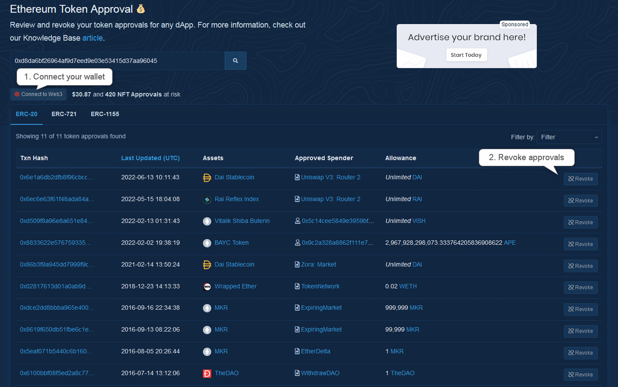
Task: Click the contract icon beside EtherDelta
Action: pyautogui.click(x=297, y=351)
